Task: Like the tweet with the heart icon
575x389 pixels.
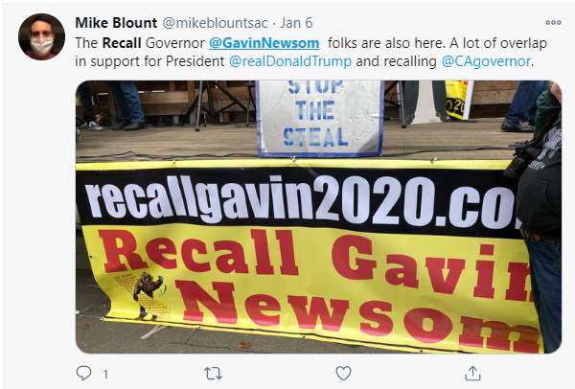Action: tap(343, 374)
